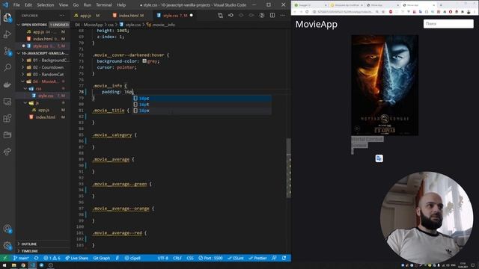479x269 pixels.
Task: Click the errors and warnings counter
Action: pyautogui.click(x=52, y=258)
